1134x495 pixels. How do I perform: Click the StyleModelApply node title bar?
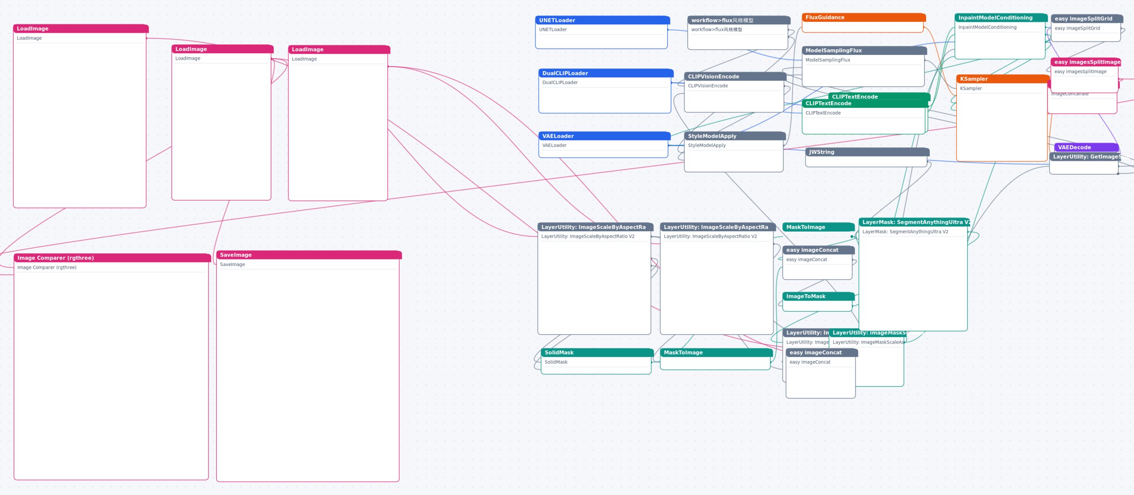(735, 136)
